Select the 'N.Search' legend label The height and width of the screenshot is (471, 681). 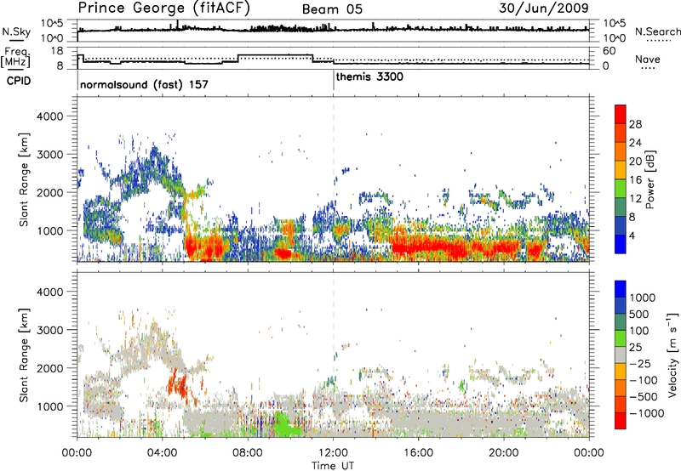pos(657,31)
